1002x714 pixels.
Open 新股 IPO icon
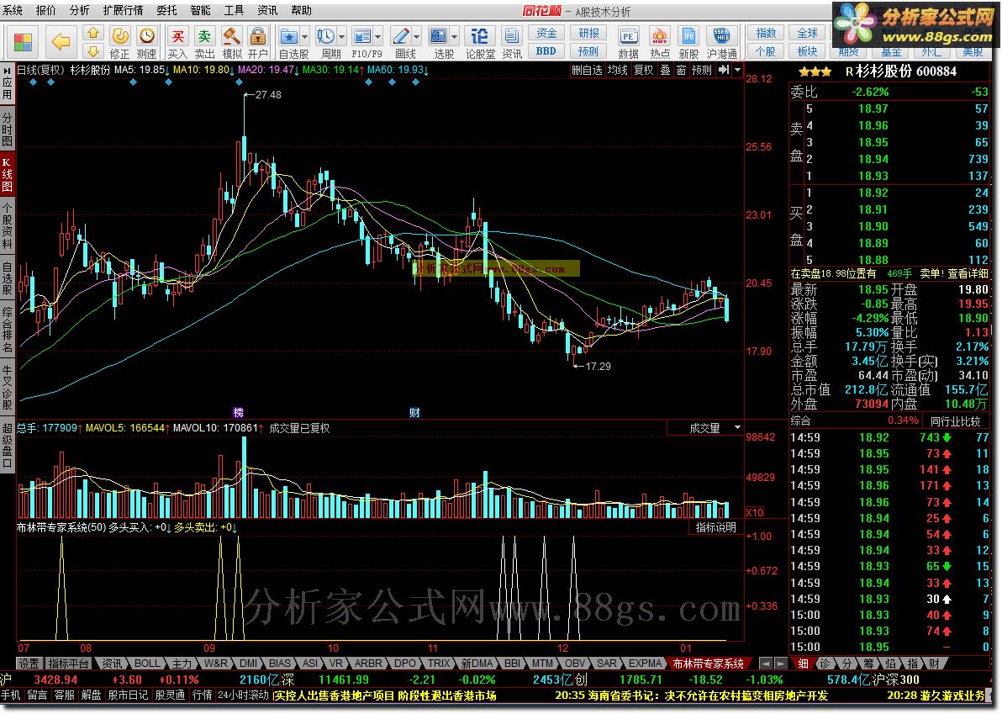click(x=689, y=43)
